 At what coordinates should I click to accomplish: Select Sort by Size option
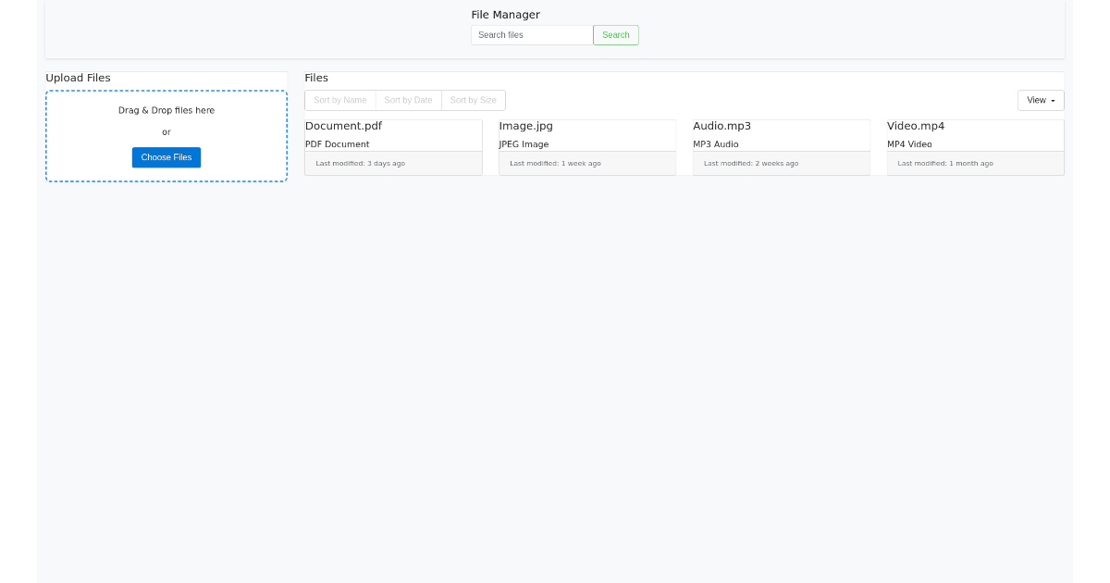tap(473, 100)
